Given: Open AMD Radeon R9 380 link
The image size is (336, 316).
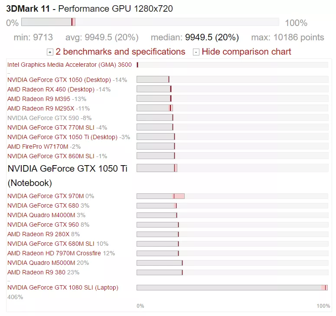Looking at the screenshot, I should pyautogui.click(x=36, y=272).
